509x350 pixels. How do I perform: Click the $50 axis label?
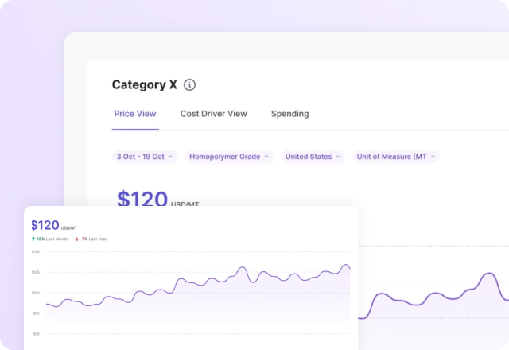coord(37,313)
